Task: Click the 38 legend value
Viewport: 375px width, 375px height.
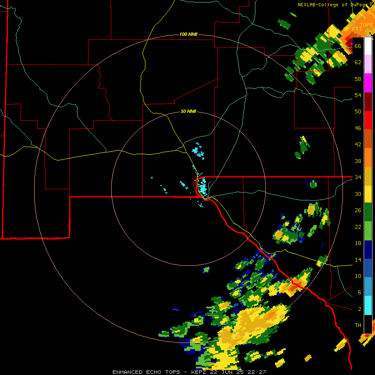Action: (358, 161)
